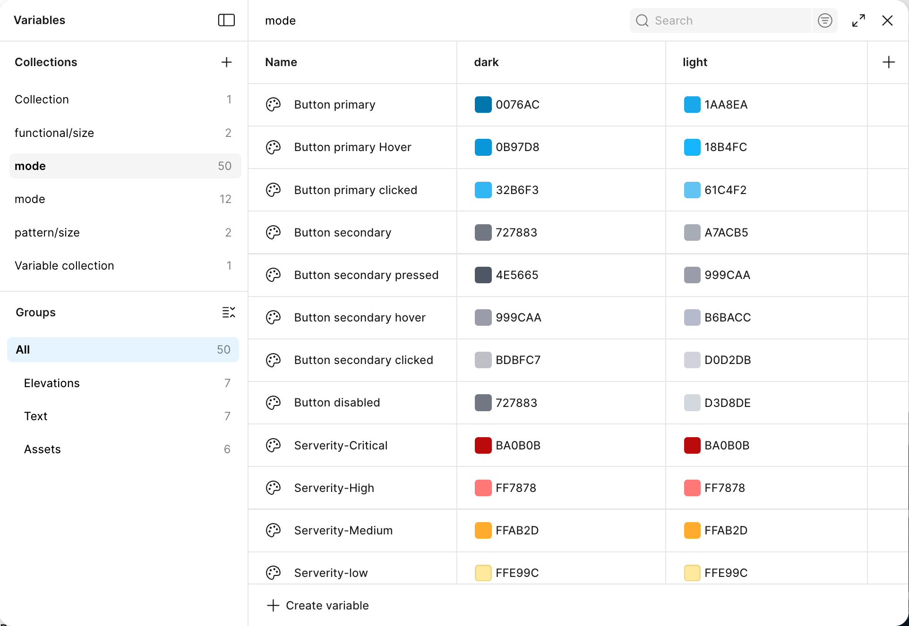Click the dark mode column header
The image size is (909, 626).
486,62
